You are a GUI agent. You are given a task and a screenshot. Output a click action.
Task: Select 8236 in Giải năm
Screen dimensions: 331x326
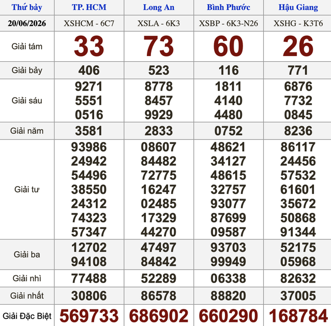(x=298, y=131)
